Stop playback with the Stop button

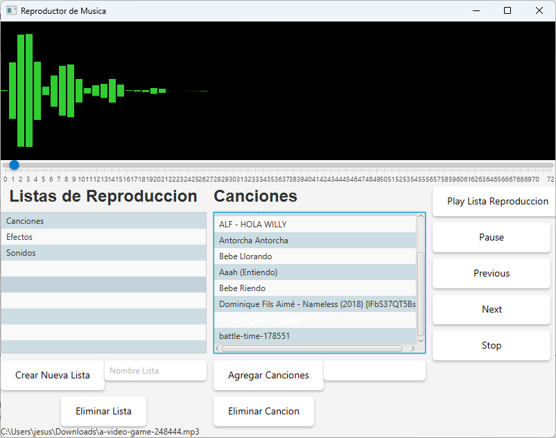click(491, 345)
